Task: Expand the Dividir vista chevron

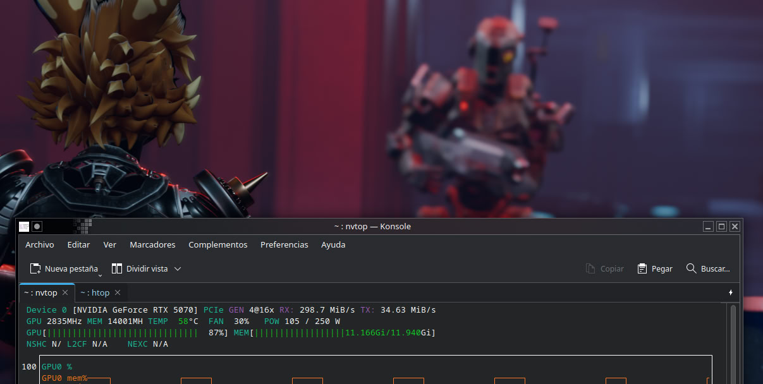Action: tap(178, 268)
